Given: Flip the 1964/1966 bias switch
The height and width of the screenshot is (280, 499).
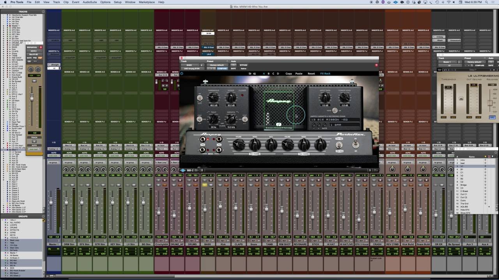Looking at the screenshot, I should coord(339,145).
